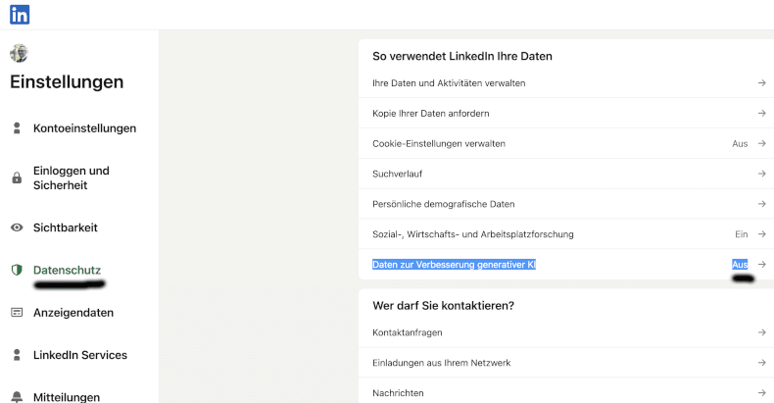Image resolution: width=774 pixels, height=403 pixels.
Task: Click arrow in the Nachrichten row
Action: [761, 392]
